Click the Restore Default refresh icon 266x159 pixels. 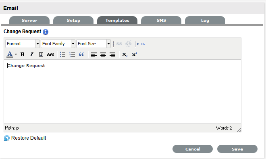click(6, 138)
